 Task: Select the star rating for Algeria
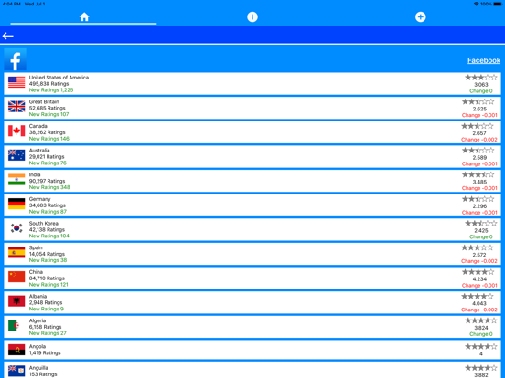(x=481, y=320)
